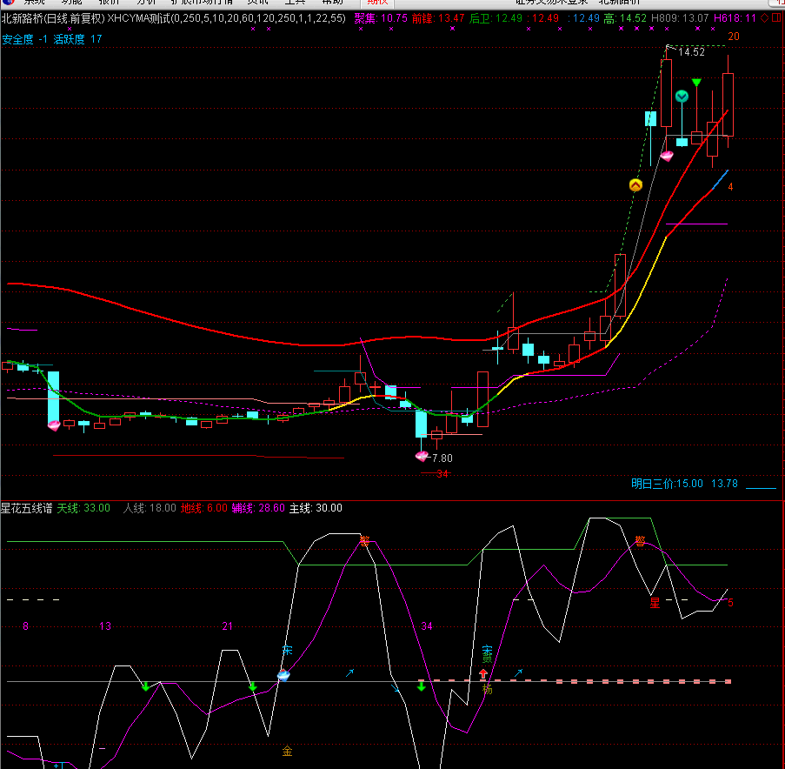
Task: Click the yellow circle up-arrow signal
Action: click(635, 185)
